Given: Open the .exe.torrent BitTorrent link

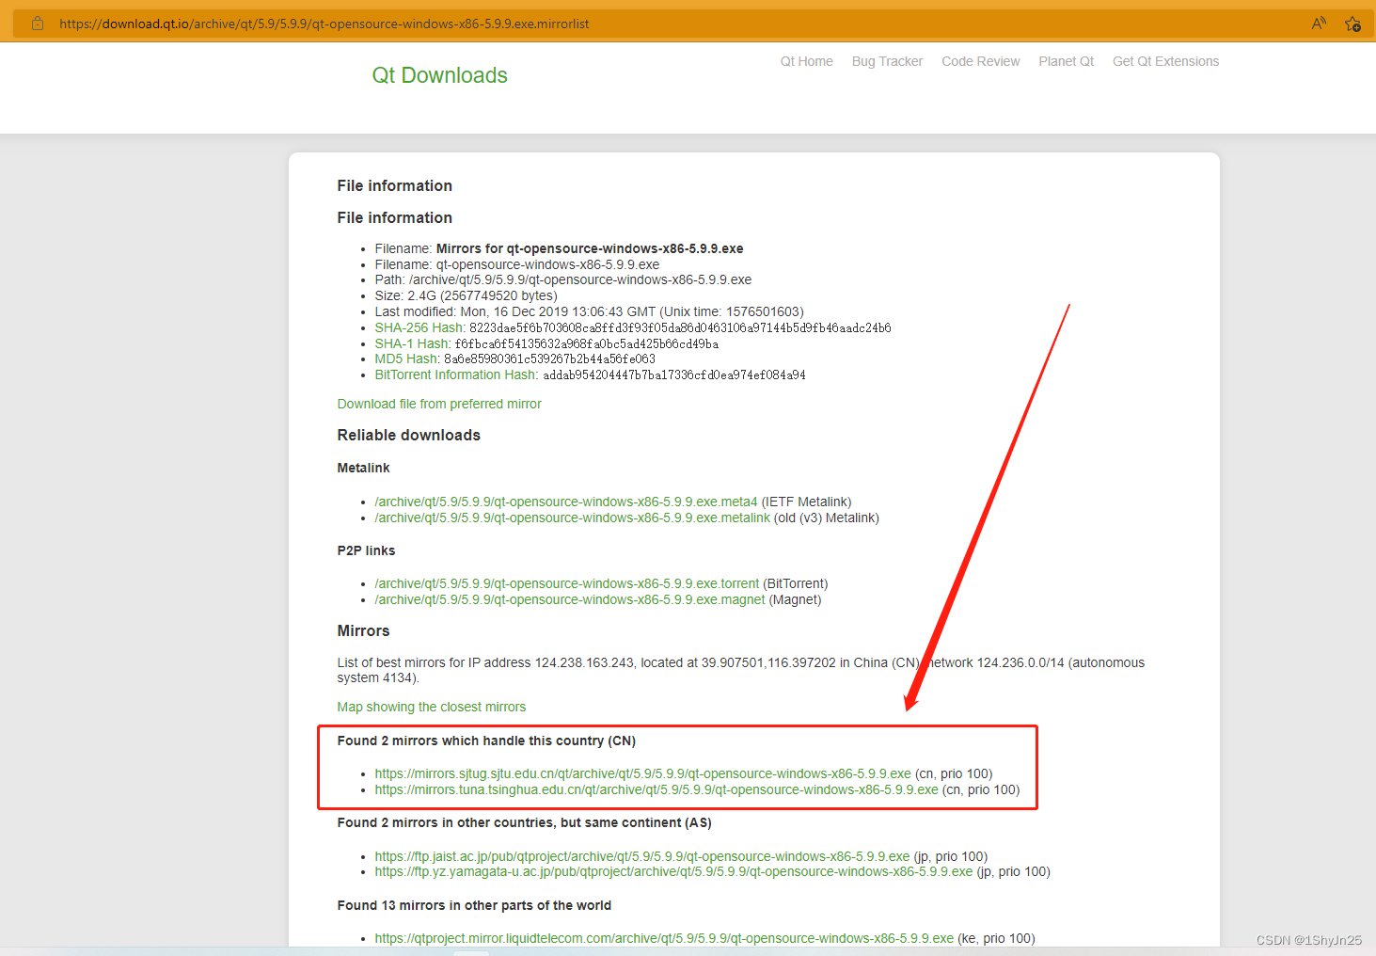Looking at the screenshot, I should point(566,583).
